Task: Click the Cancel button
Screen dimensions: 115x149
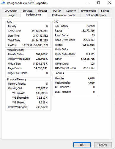Action: (x=103, y=145)
